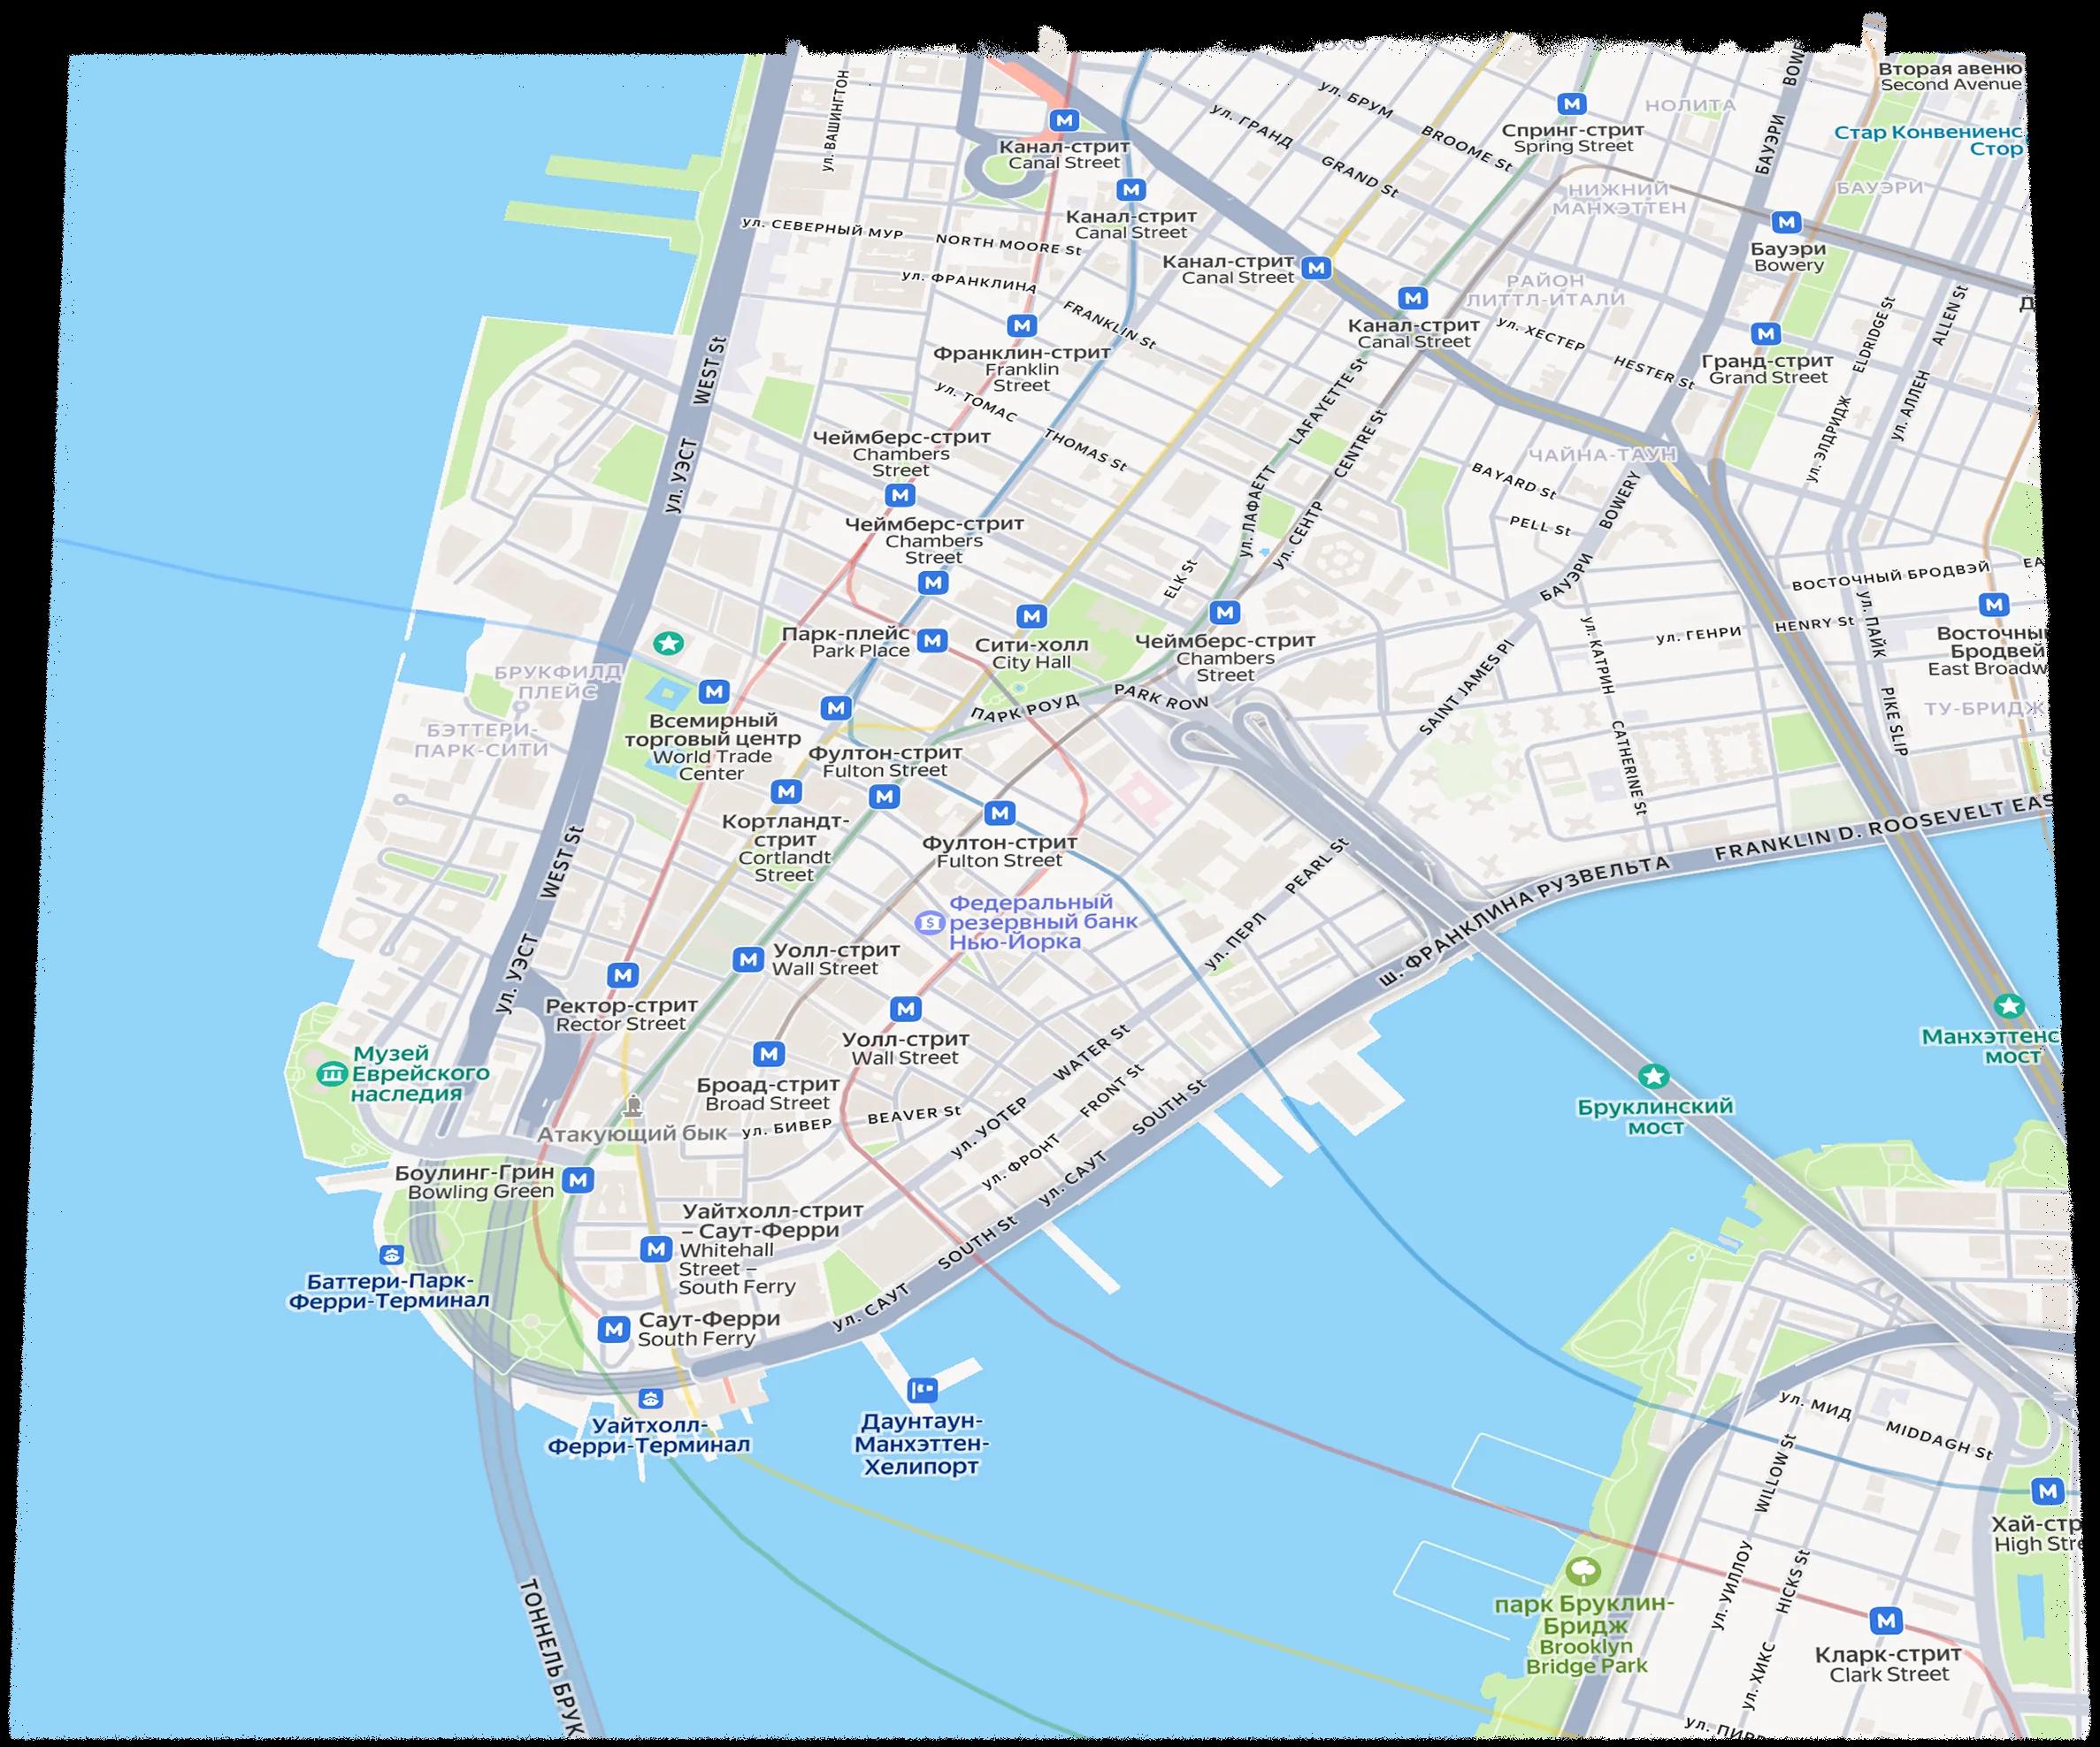This screenshot has height=1747, width=2100.
Task: Open the 'Стар Конвениенс Стор' place label
Action: click(1928, 140)
